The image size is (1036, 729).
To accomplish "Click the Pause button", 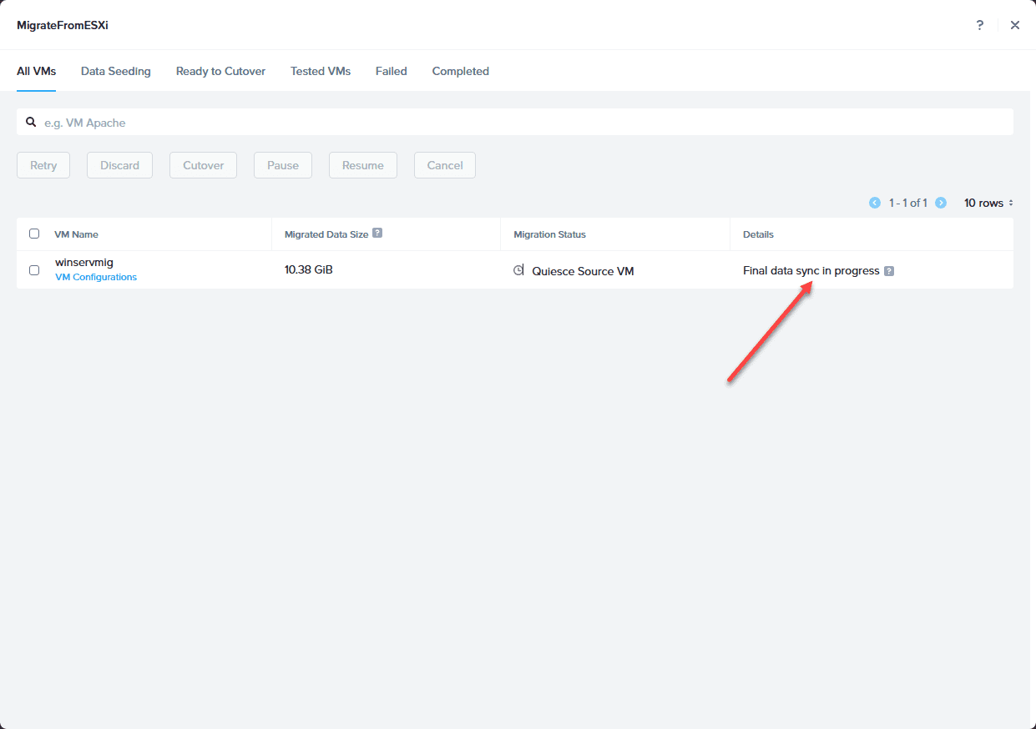I will [283, 165].
